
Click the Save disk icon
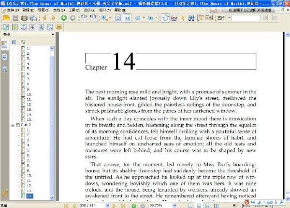[15, 18]
